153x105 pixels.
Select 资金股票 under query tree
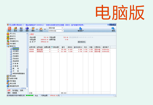point(16,49)
